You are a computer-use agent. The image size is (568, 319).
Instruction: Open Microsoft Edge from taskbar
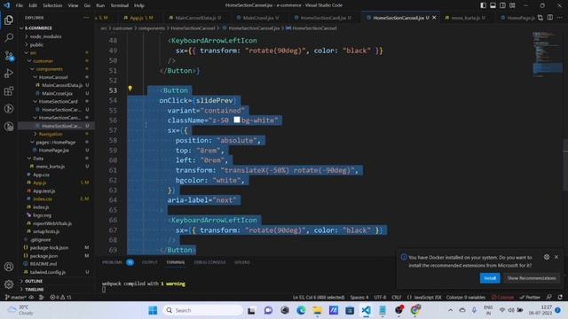click(x=301, y=310)
